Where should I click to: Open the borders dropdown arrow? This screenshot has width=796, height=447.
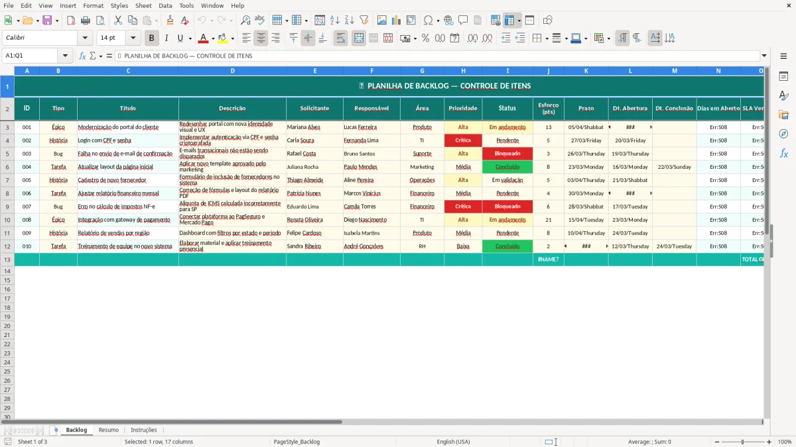pos(548,38)
